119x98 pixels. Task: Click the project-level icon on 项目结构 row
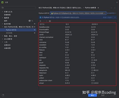click(x=35, y=33)
